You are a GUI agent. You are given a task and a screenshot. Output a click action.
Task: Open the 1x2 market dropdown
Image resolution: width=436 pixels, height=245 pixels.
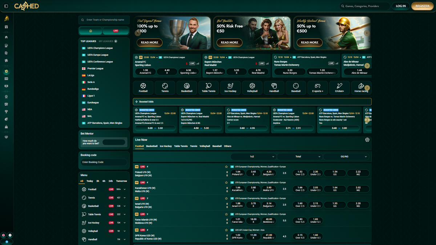point(254,156)
